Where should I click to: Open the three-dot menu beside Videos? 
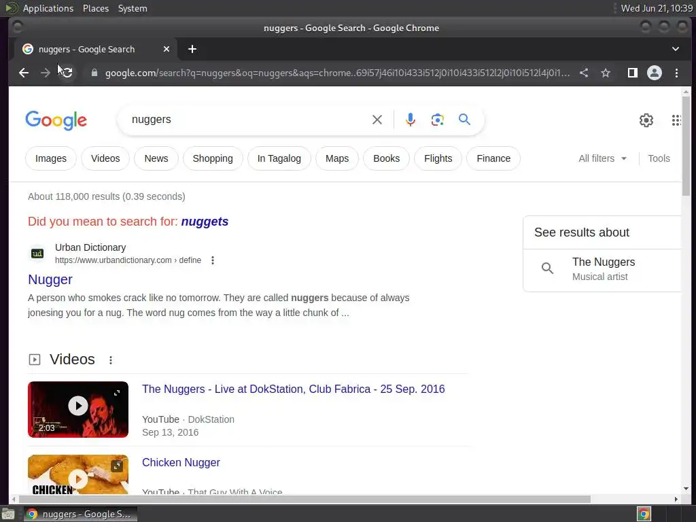click(111, 360)
